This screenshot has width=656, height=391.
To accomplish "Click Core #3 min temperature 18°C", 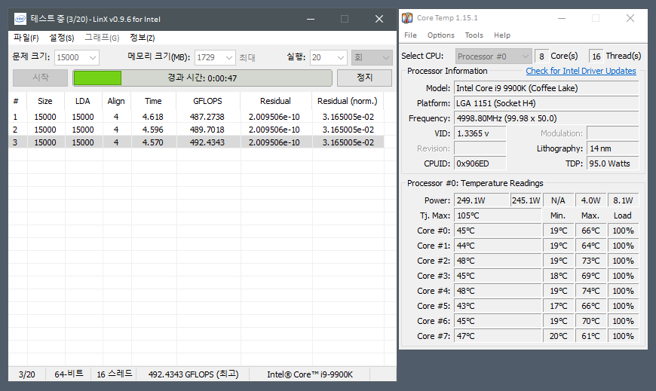I will pyautogui.click(x=559, y=276).
